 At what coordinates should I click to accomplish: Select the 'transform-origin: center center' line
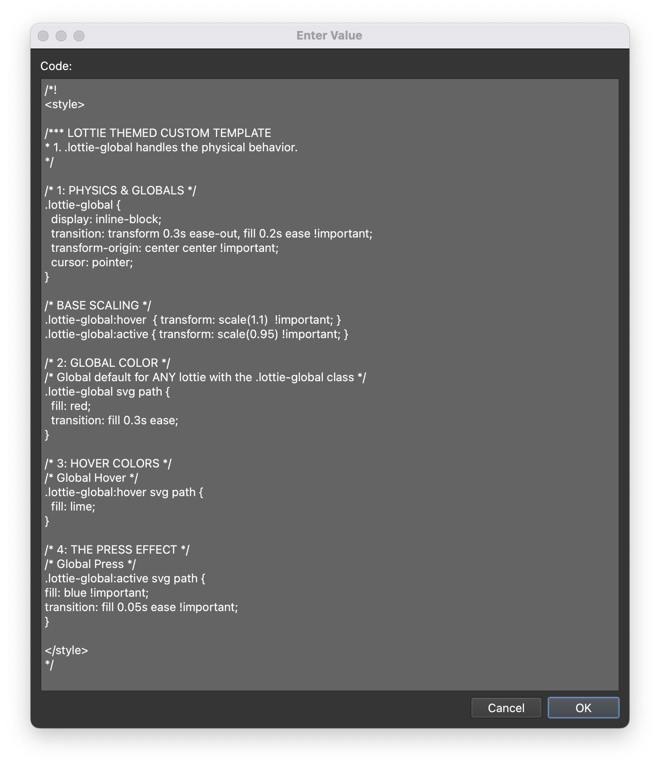click(165, 248)
